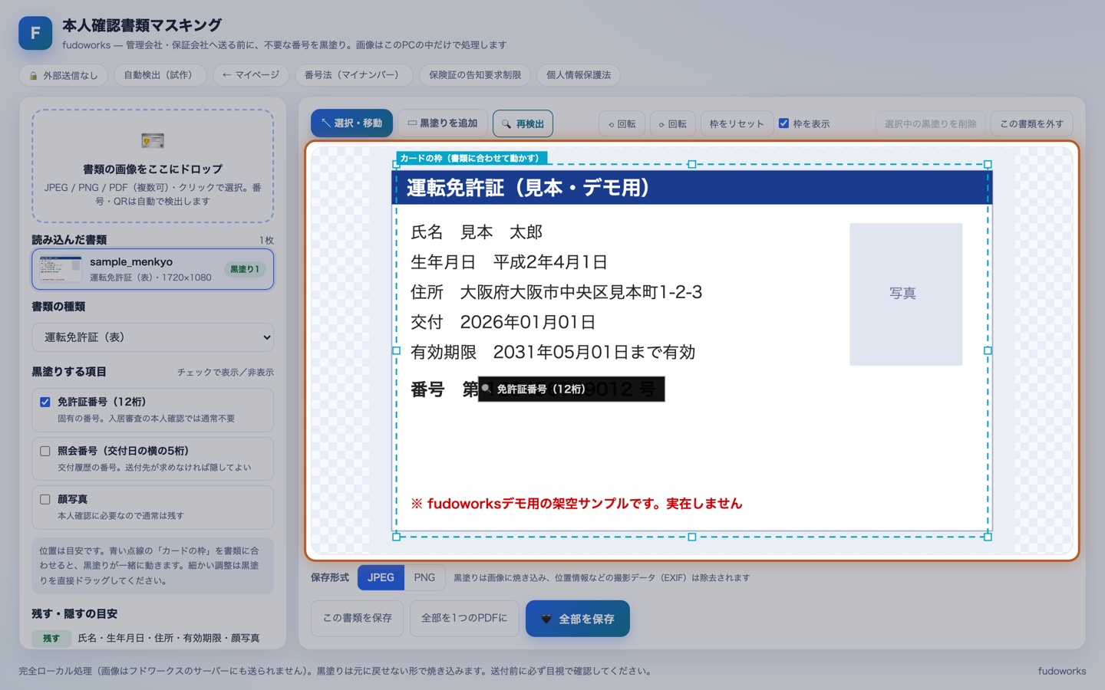1105x690 pixels.
Task: Click 自動検出（試作） chip
Action: pyautogui.click(x=160, y=75)
